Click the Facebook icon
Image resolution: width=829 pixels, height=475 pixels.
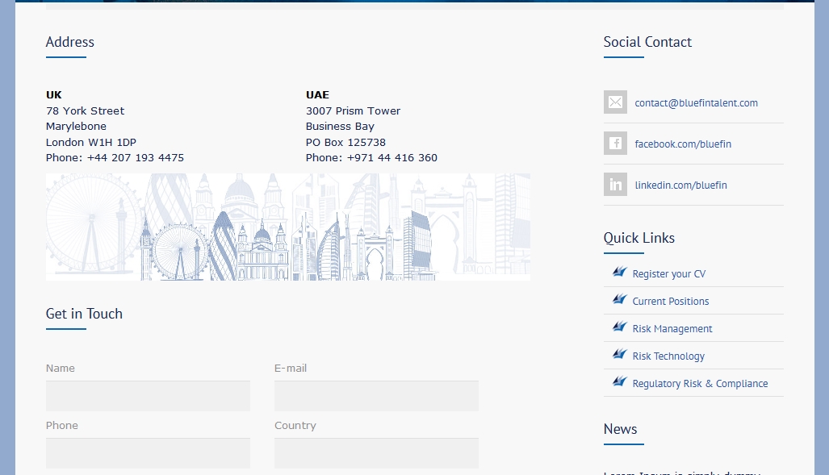(615, 144)
